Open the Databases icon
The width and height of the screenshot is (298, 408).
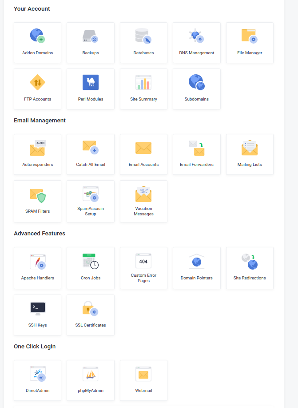coord(143,36)
